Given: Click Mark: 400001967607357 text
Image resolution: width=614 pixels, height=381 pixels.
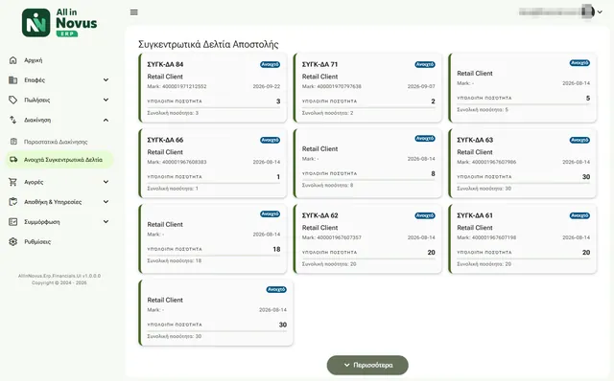Looking at the screenshot, I should click(x=332, y=237).
